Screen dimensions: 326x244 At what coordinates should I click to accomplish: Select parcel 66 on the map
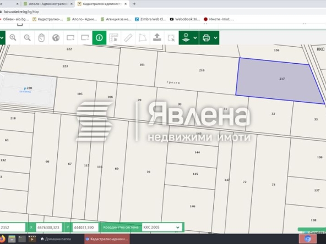(x=44, y=164)
